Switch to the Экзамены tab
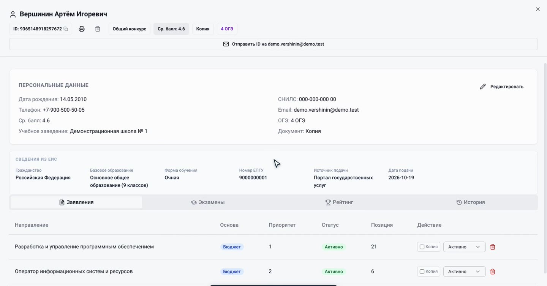Image resolution: width=547 pixels, height=286 pixels. (x=208, y=202)
